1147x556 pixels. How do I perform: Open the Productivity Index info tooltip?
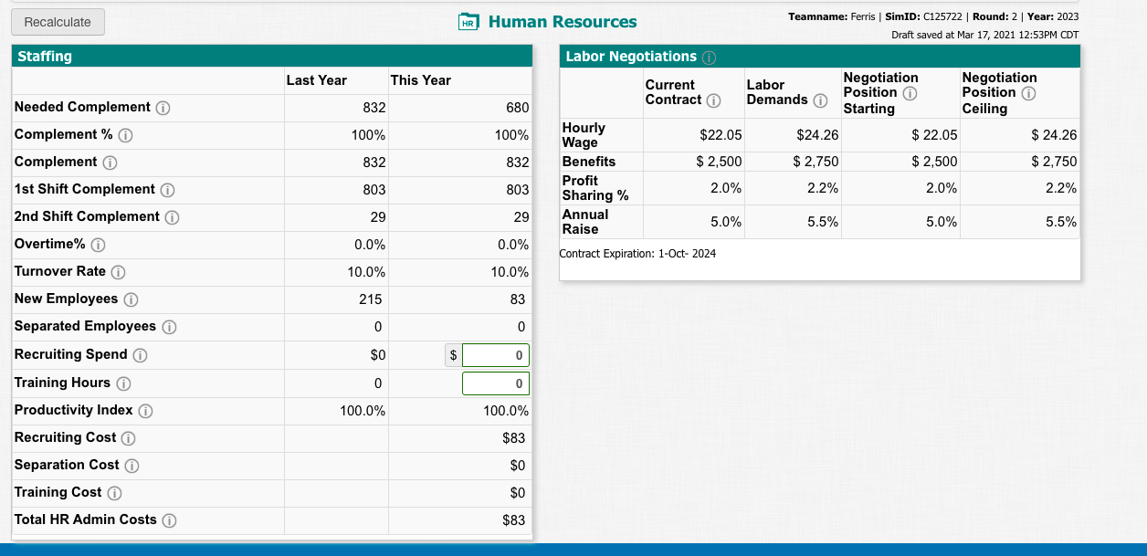click(144, 410)
